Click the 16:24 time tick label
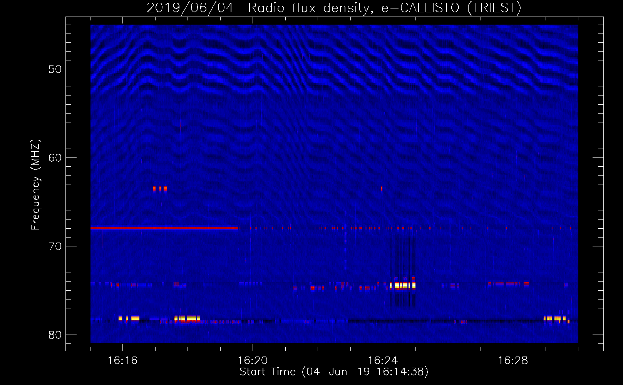Screen dimensions: 623x385 383,361
